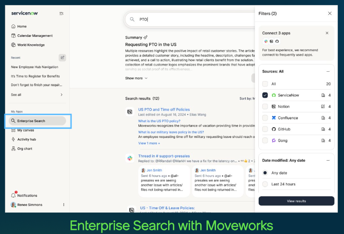The width and height of the screenshot is (344, 234).
Task: Open US PTO and Time off Policies result
Action: (164, 109)
